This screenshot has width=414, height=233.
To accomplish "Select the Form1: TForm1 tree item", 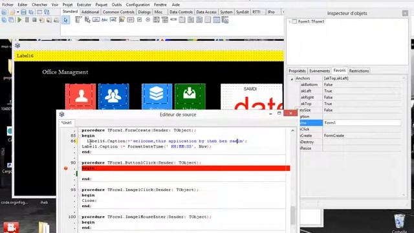I will coord(311,21).
